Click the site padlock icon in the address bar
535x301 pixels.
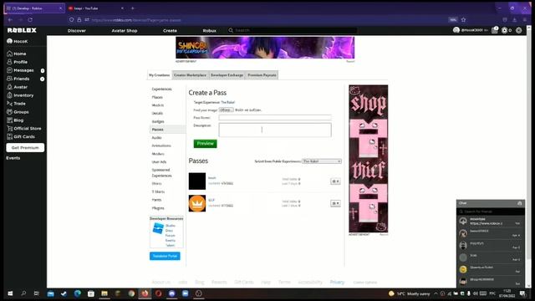pyautogui.click(x=79, y=20)
